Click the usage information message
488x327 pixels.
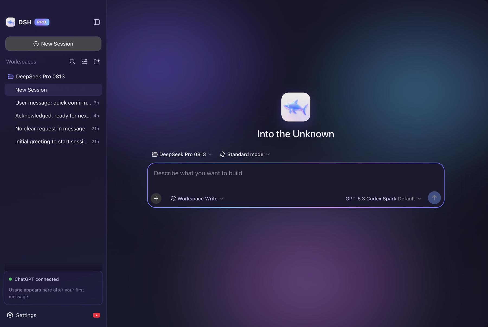[46, 293]
